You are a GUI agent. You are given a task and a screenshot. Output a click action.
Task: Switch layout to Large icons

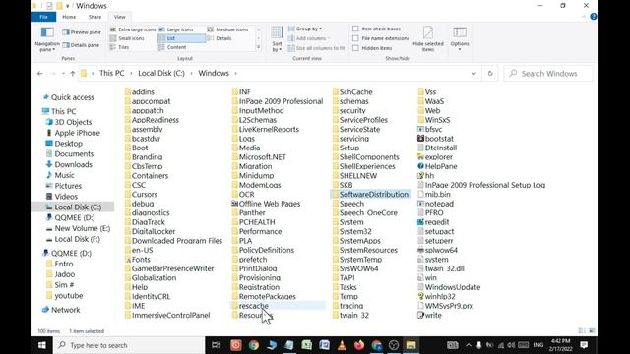click(176, 29)
